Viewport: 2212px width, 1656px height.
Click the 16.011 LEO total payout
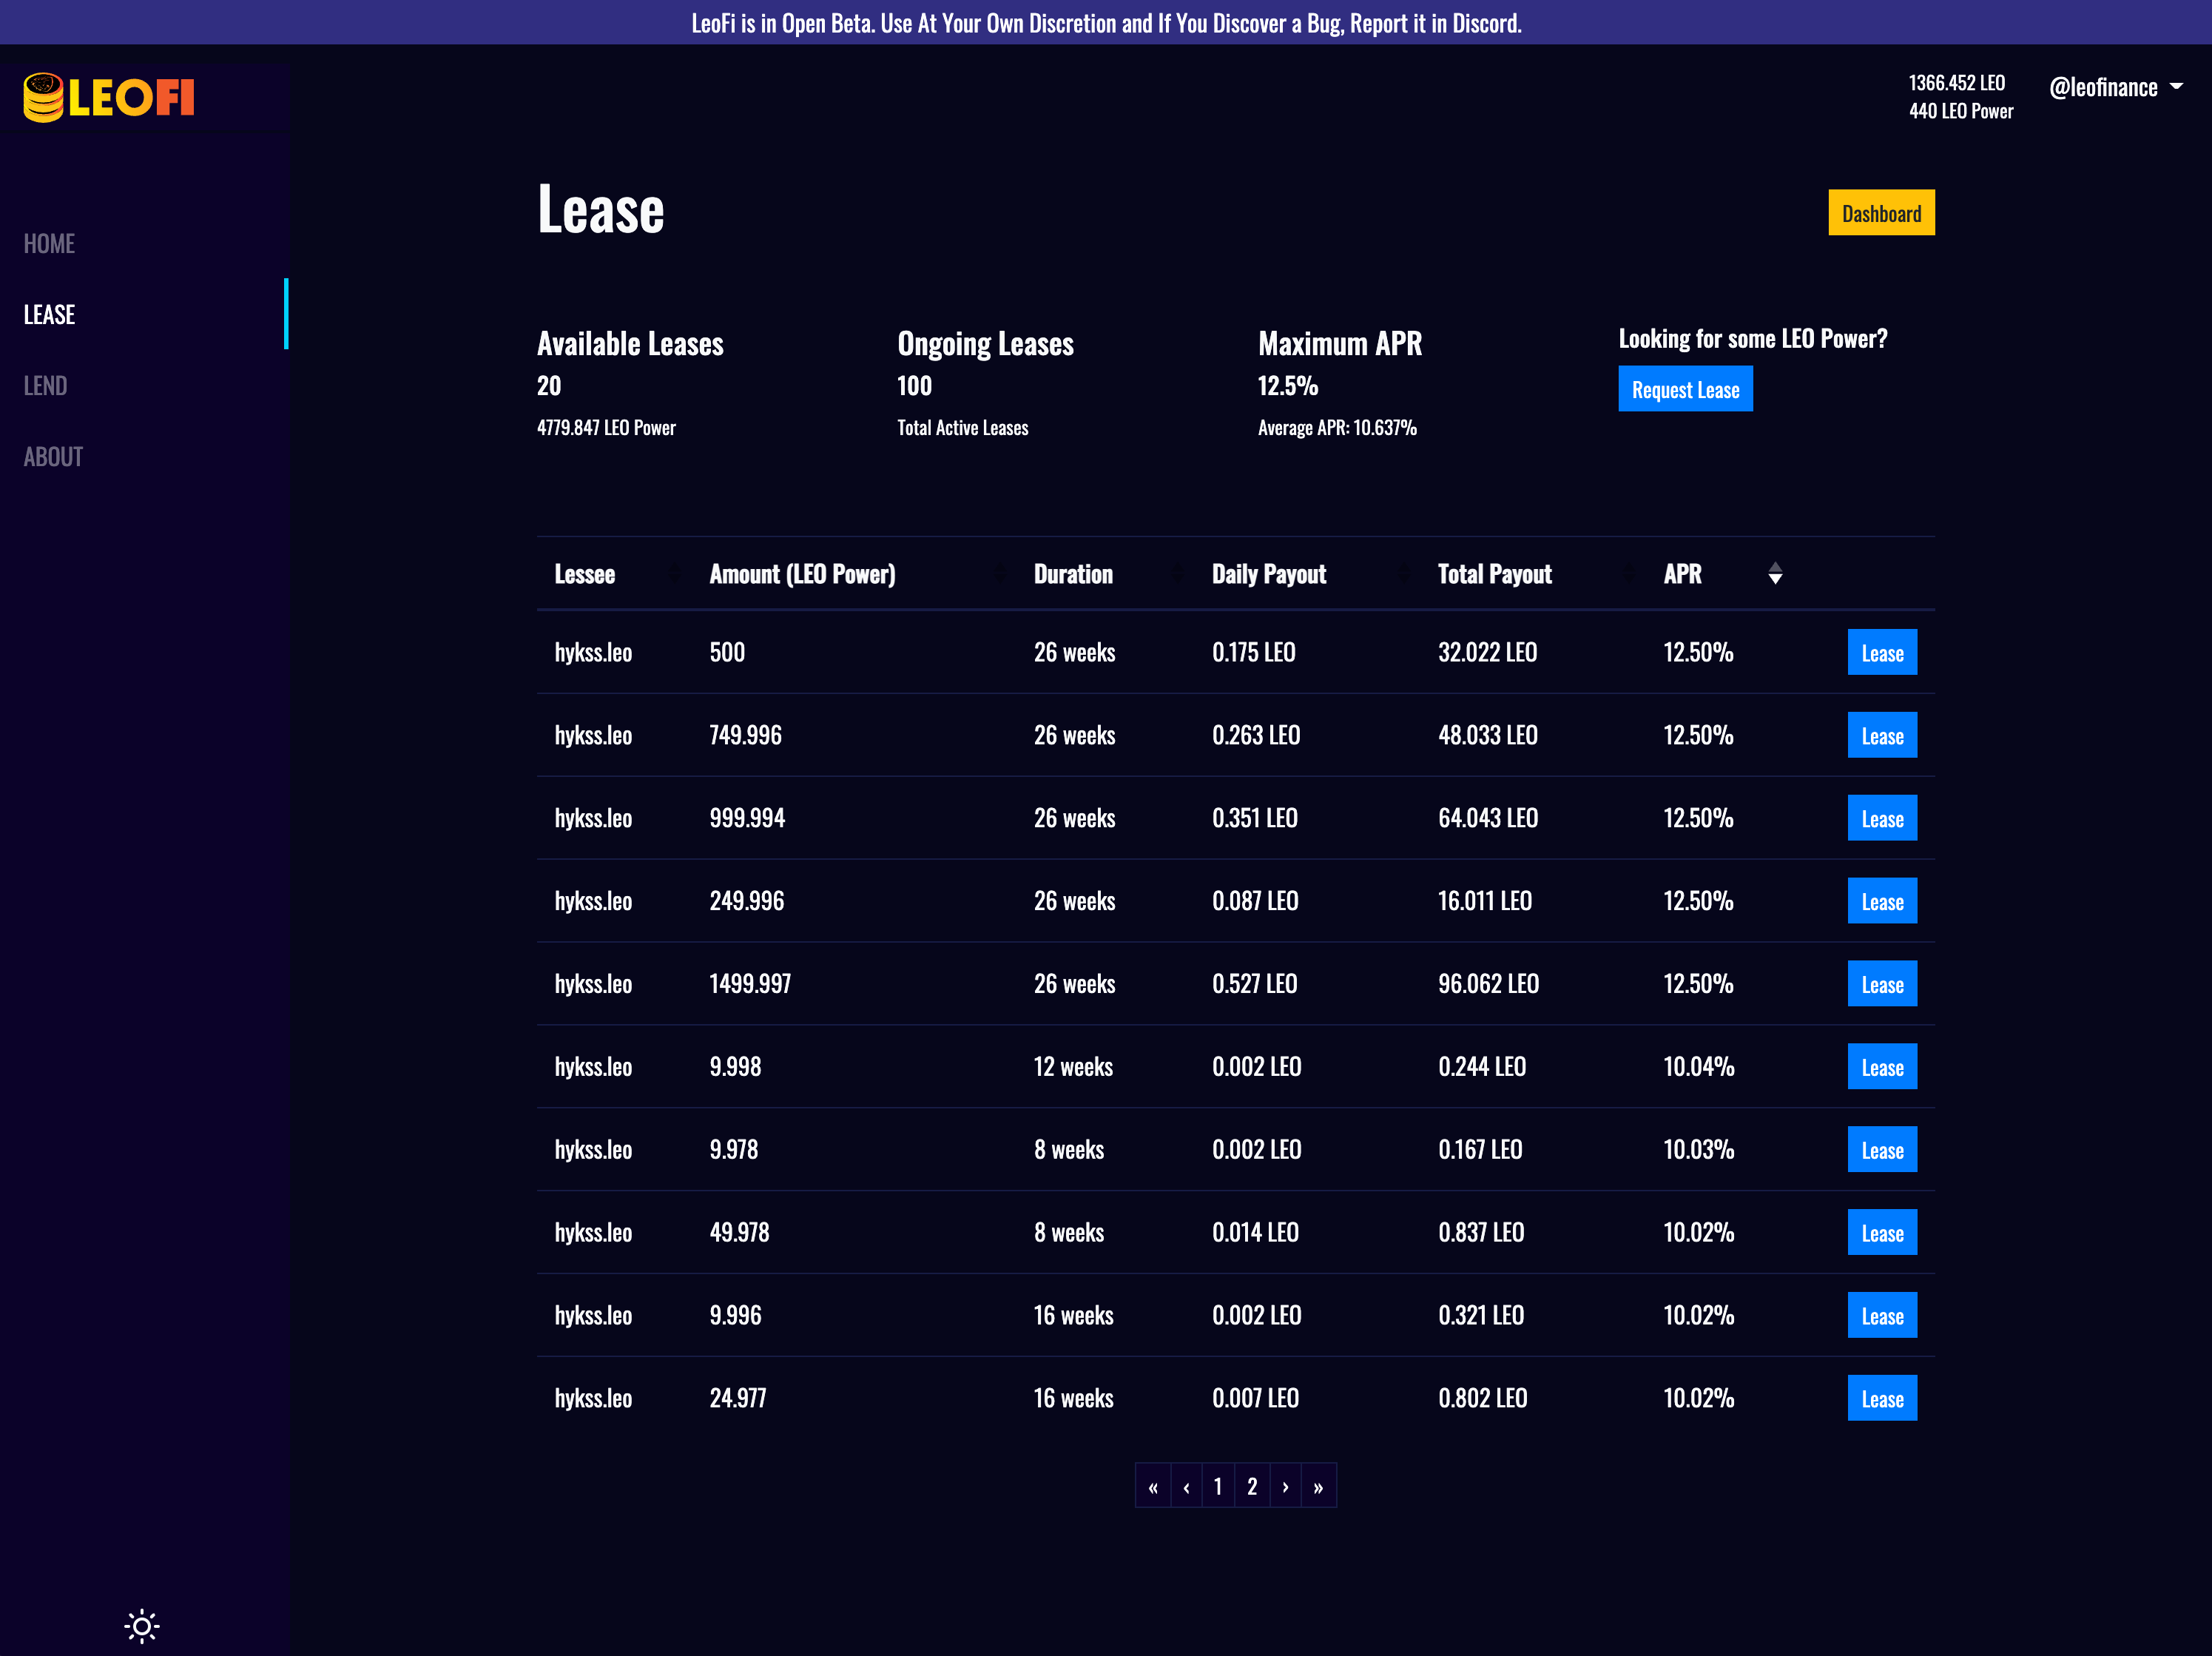click(1485, 901)
